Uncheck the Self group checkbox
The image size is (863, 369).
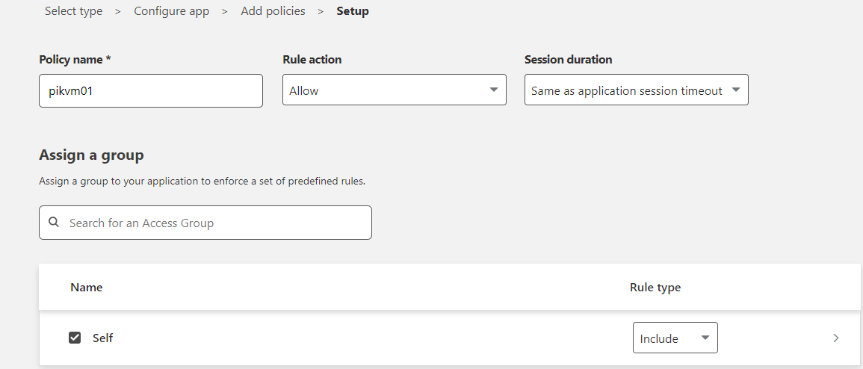(x=75, y=338)
